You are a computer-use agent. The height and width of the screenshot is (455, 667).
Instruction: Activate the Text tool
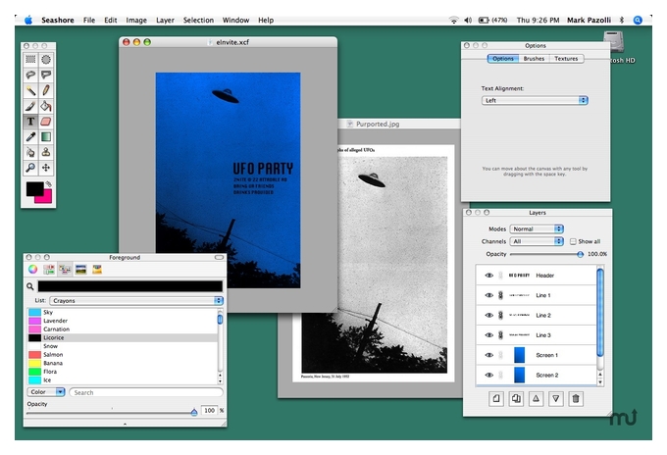(30, 122)
